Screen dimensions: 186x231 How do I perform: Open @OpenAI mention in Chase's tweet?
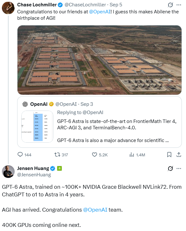(100, 12)
